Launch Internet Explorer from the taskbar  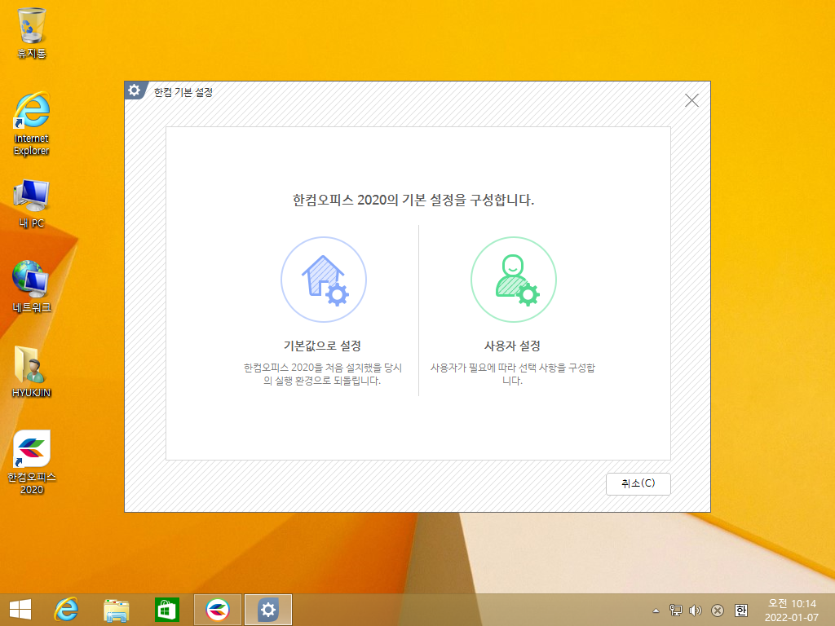66,610
